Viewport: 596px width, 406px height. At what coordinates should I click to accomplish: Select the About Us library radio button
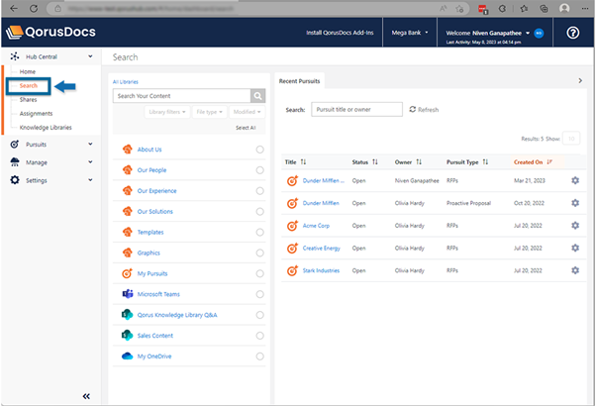pyautogui.click(x=260, y=150)
